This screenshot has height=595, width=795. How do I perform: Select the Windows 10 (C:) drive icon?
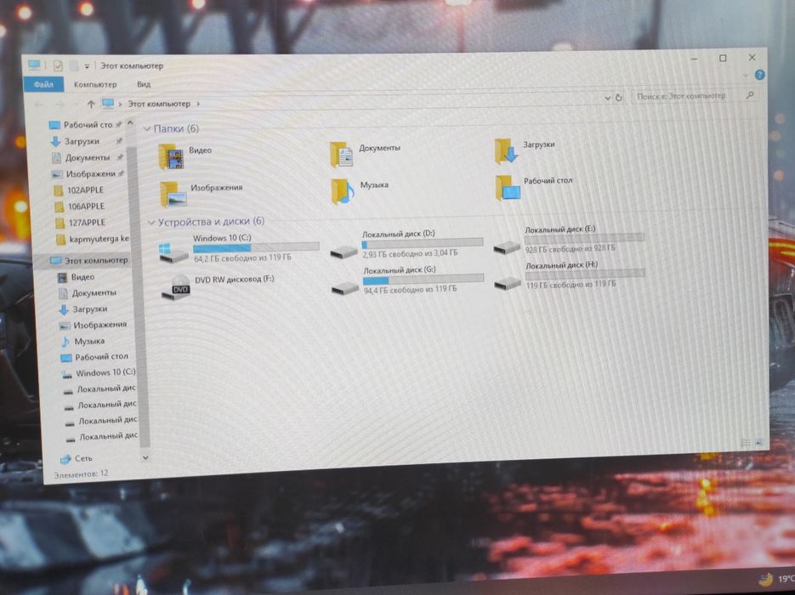coord(173,253)
